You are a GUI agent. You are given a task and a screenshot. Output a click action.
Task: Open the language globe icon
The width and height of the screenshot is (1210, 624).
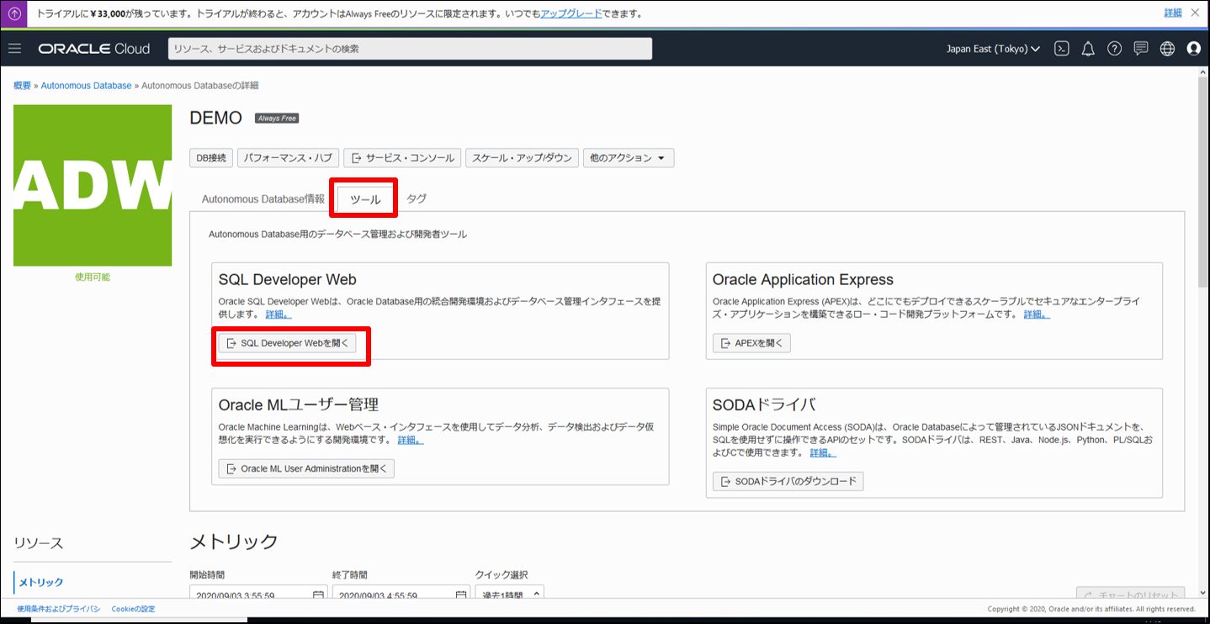click(1167, 49)
